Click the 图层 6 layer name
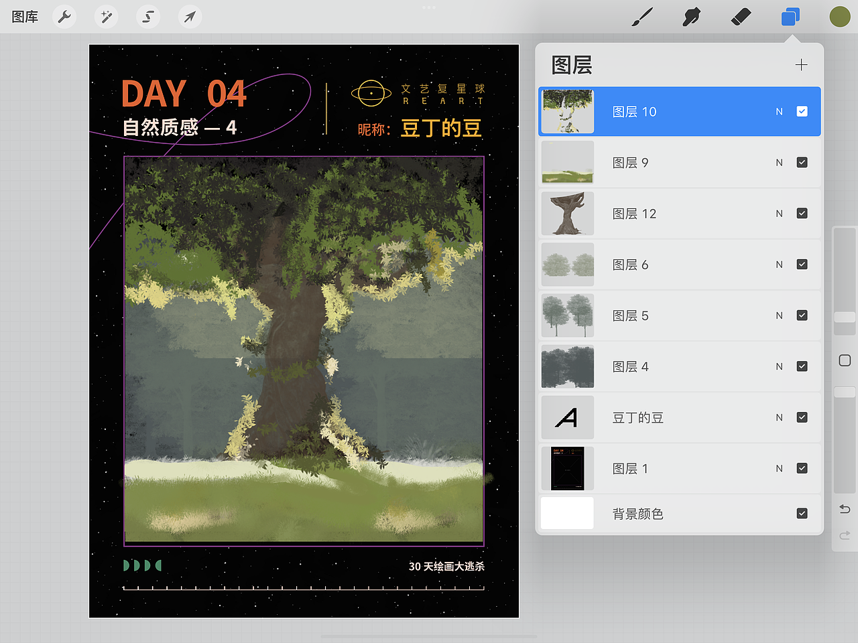 630,265
